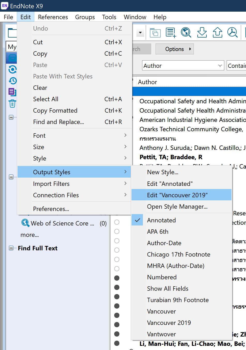This screenshot has width=246, height=350.
Task: Open the Groups menu
Action: pos(85,17)
